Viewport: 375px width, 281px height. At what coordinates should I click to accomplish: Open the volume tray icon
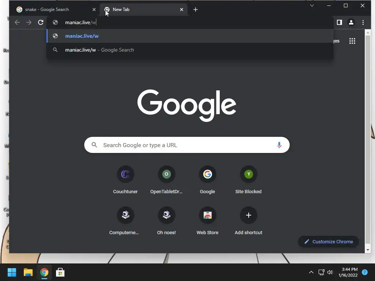point(330,272)
